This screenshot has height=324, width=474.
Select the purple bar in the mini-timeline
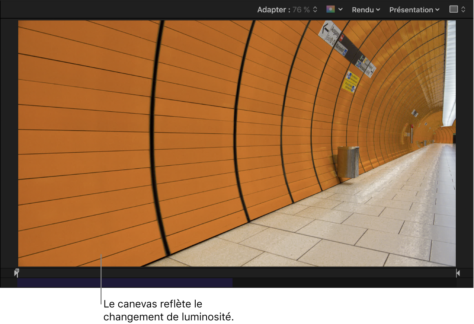point(125,283)
